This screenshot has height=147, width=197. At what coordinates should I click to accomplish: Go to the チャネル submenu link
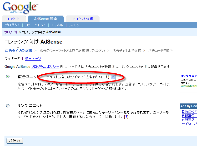pos(57,25)
